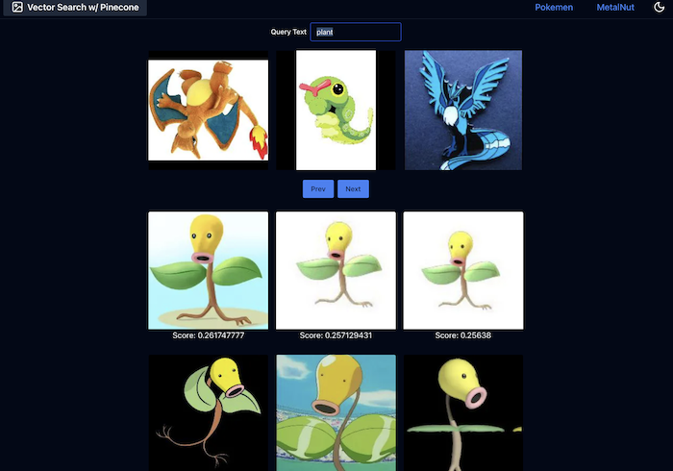Click the Query Text label
The image size is (673, 471).
pyautogui.click(x=288, y=32)
